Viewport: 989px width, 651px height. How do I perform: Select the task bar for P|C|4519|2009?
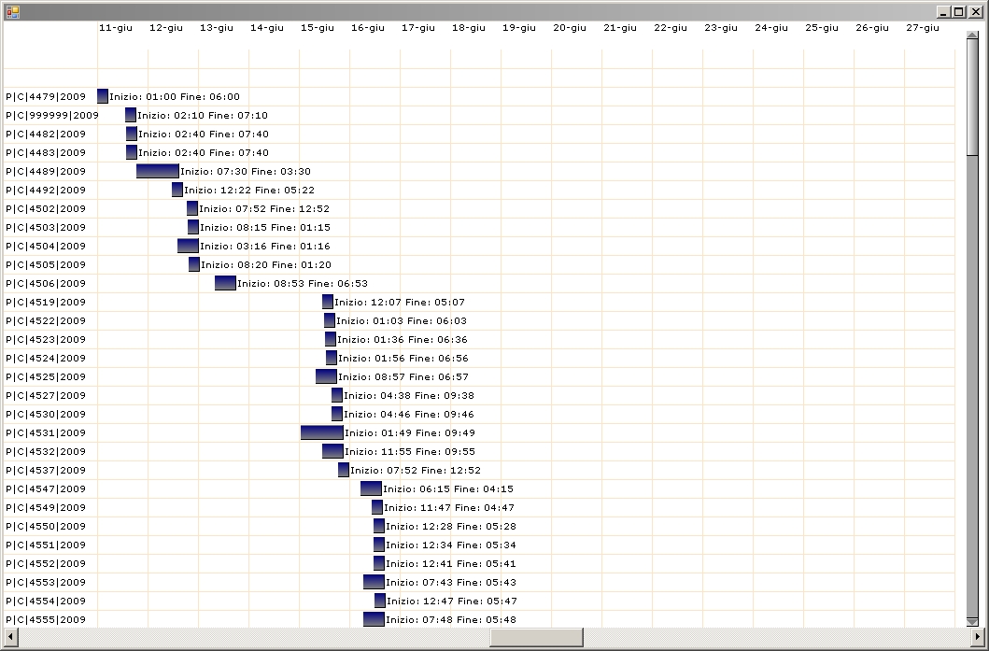[x=328, y=302]
